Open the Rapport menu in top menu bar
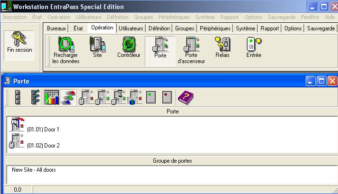Image resolution: width=338 pixels, height=194 pixels. (230, 17)
